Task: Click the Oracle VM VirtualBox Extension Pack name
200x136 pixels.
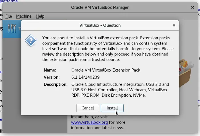Action: [106, 70]
